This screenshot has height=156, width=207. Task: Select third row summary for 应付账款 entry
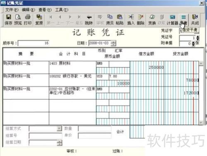click(x=26, y=93)
